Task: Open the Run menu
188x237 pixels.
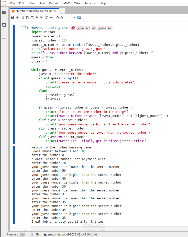Action: click(42, 3)
